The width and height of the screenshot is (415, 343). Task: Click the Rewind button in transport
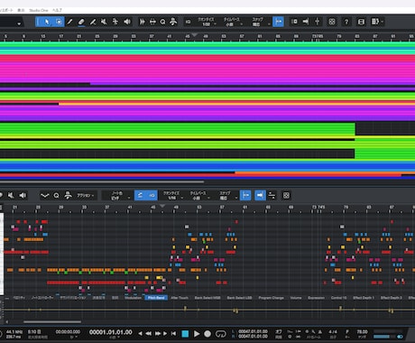tap(149, 333)
